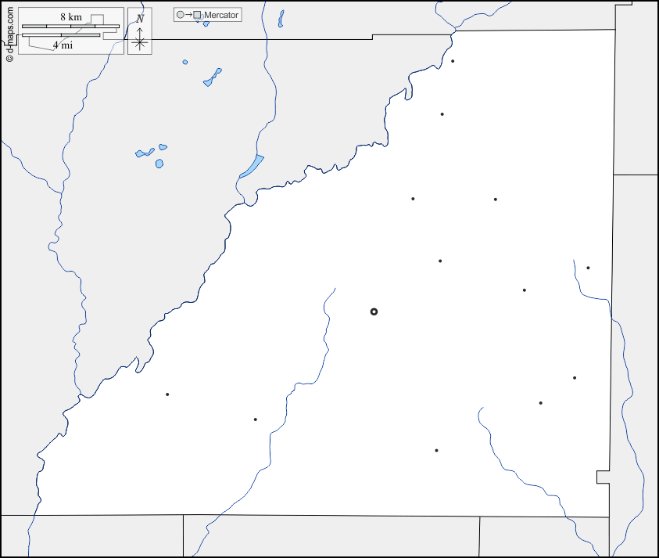The image size is (659, 558).
Task: Click the westernmost town dot in the county
Action: point(167,394)
